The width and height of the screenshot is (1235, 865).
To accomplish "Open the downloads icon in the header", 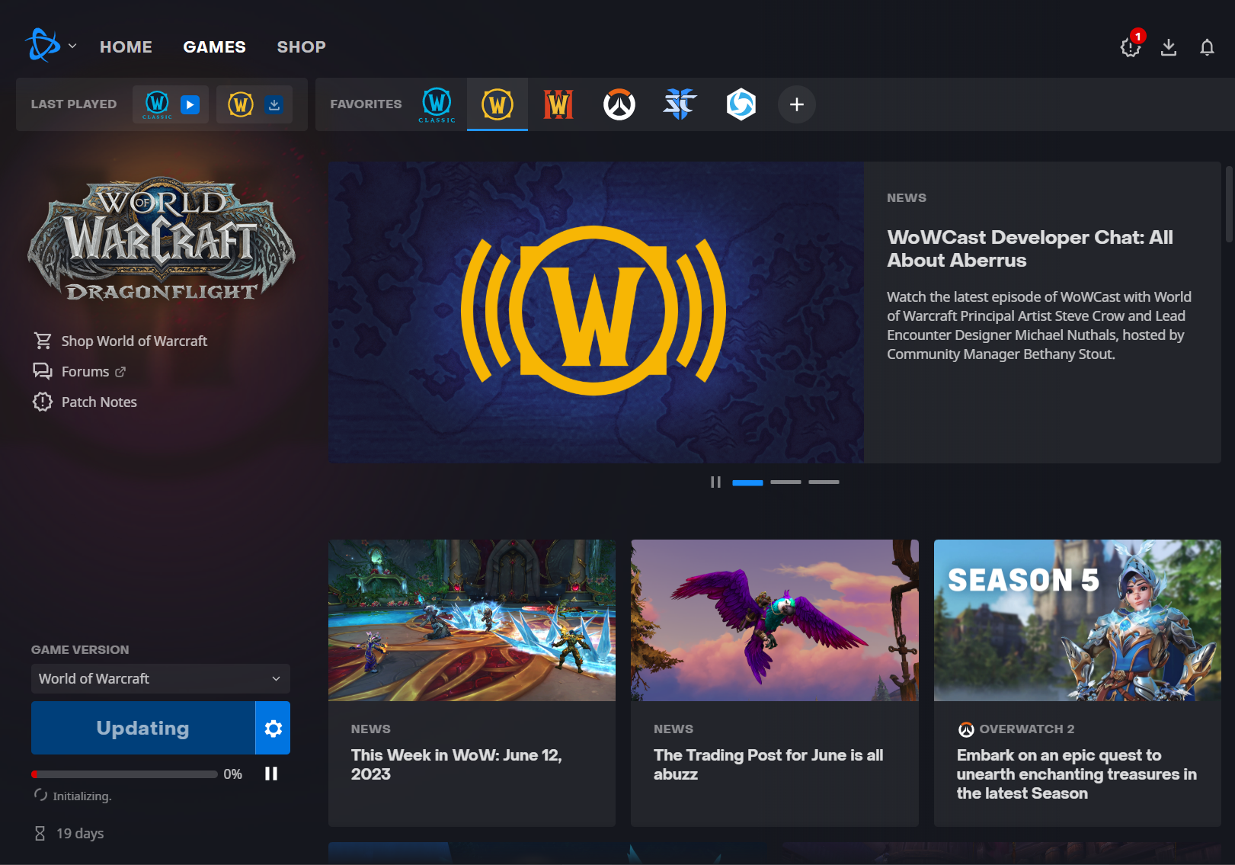I will coord(1169,47).
